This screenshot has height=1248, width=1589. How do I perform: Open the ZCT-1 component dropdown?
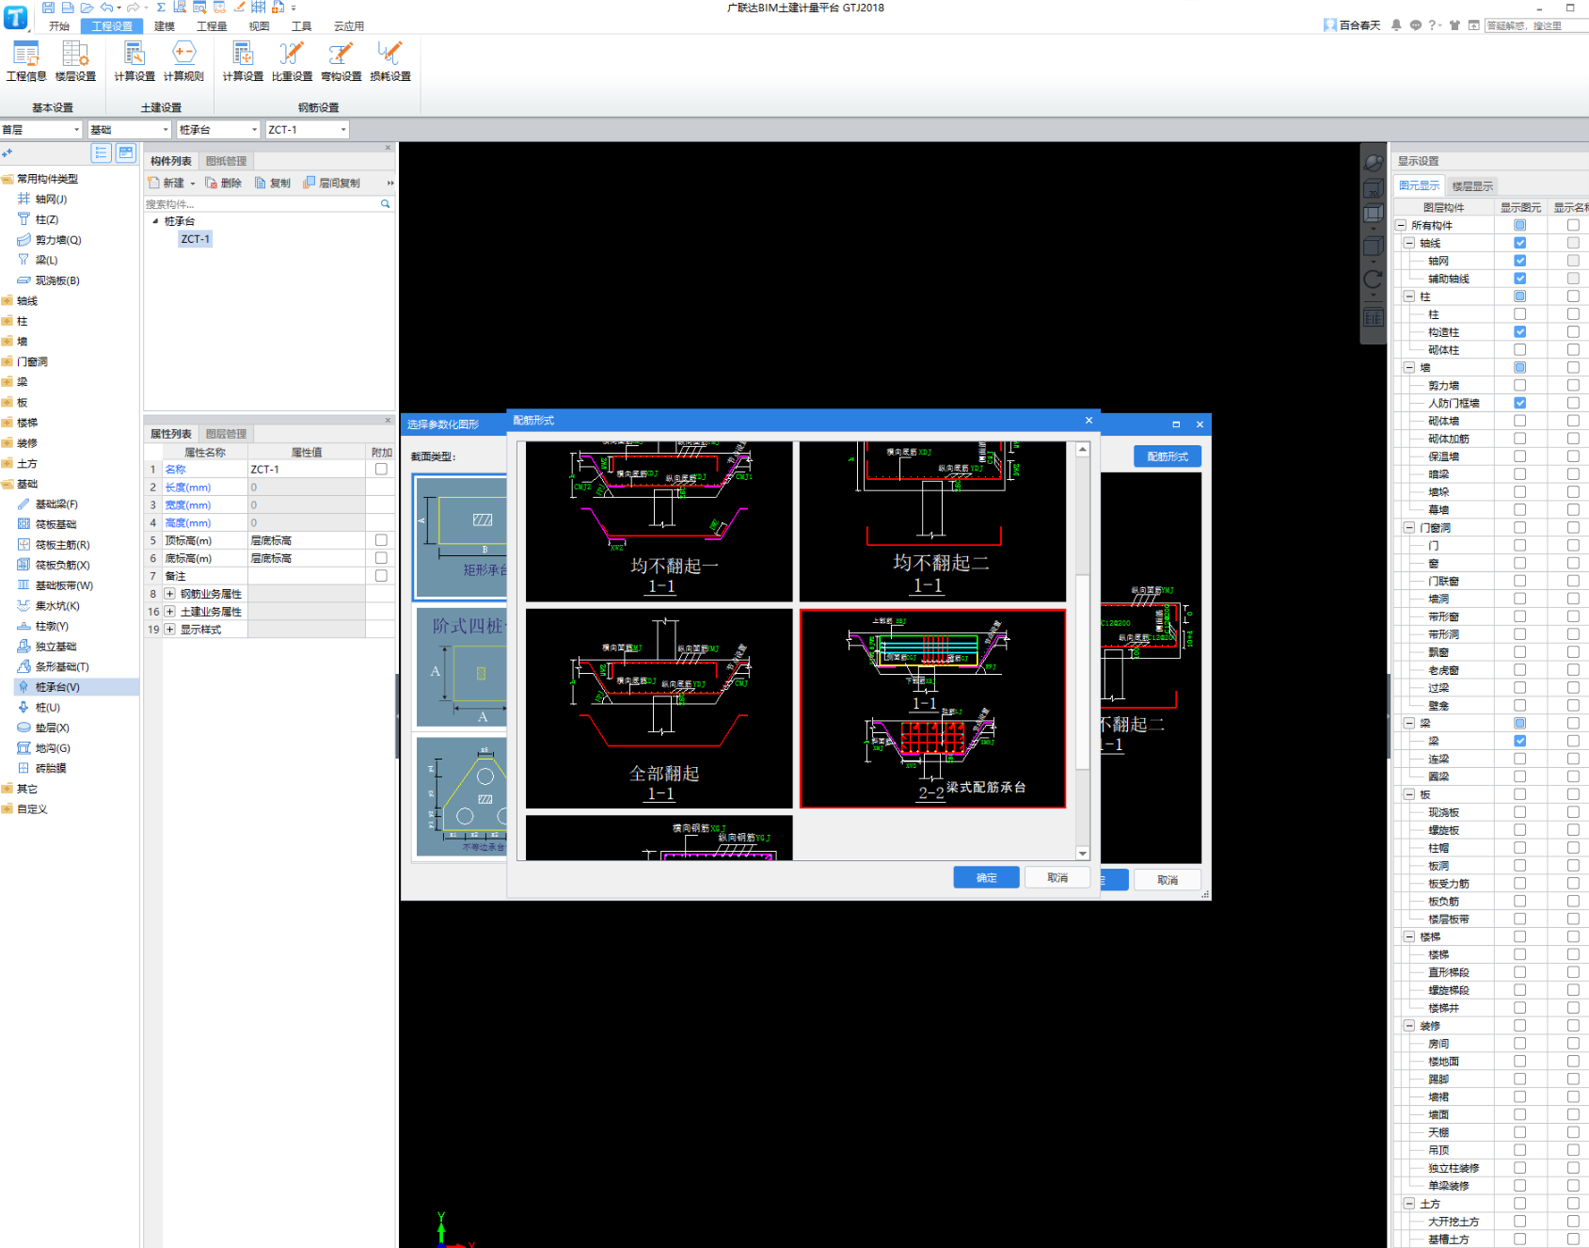pos(308,130)
